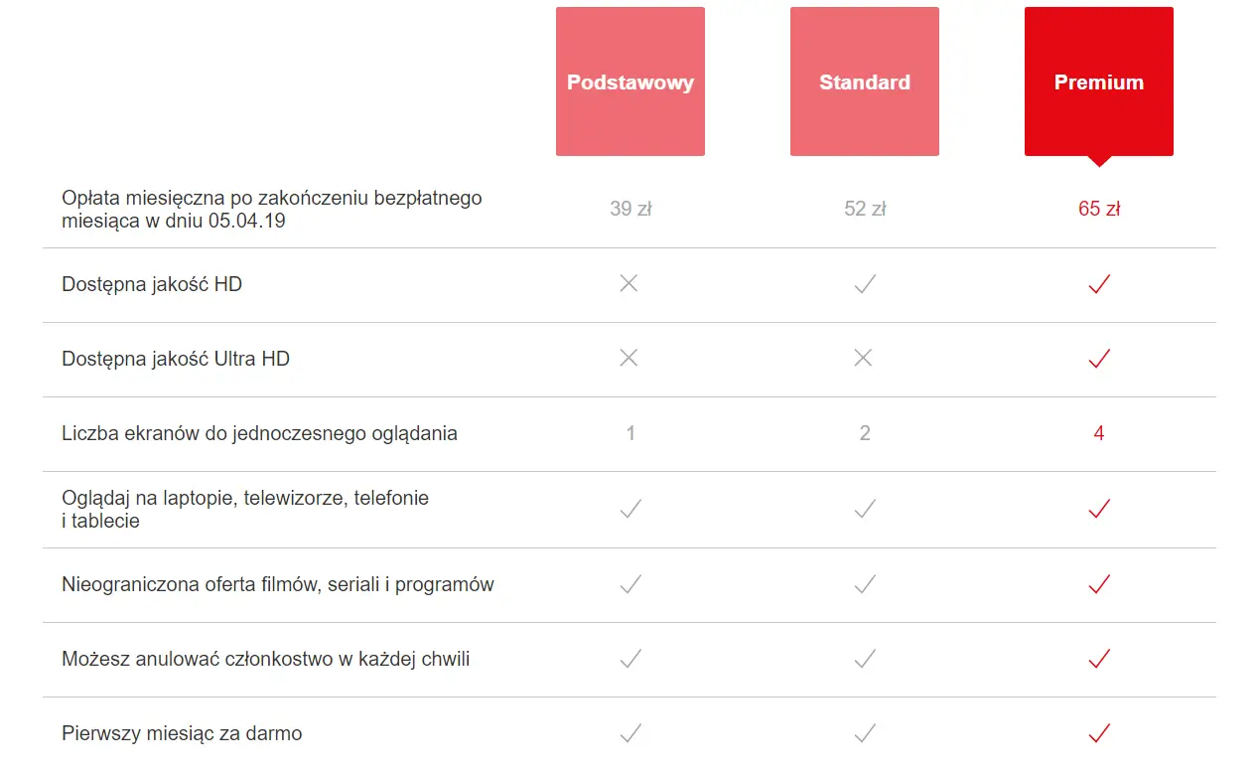Click the Premium first month free checkmark

(1099, 733)
